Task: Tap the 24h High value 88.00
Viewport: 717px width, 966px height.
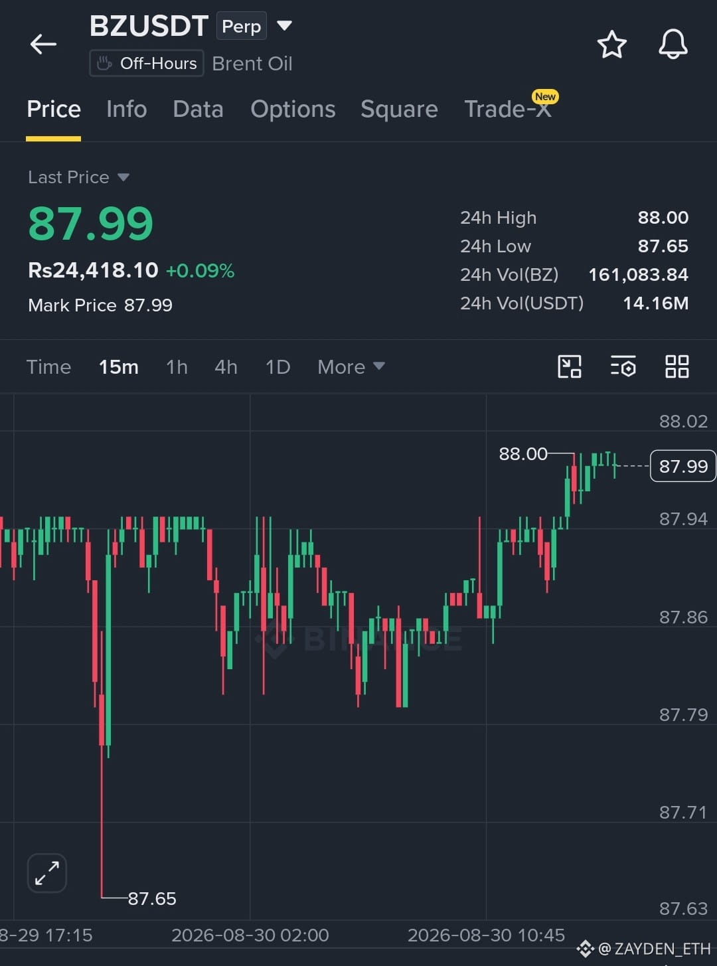Action: pos(663,218)
